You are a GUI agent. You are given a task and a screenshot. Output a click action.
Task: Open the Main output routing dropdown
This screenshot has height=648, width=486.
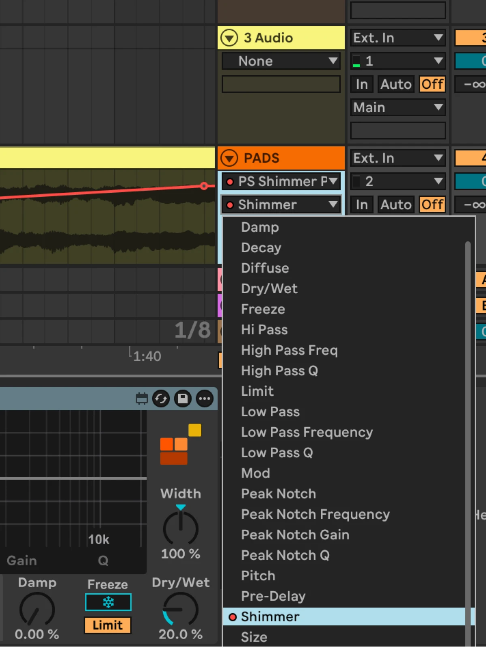click(x=398, y=107)
